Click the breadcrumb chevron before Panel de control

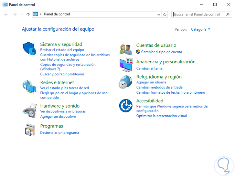click(x=41, y=14)
